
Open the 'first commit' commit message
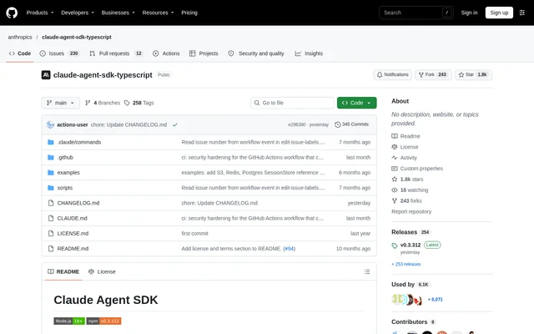(194, 234)
